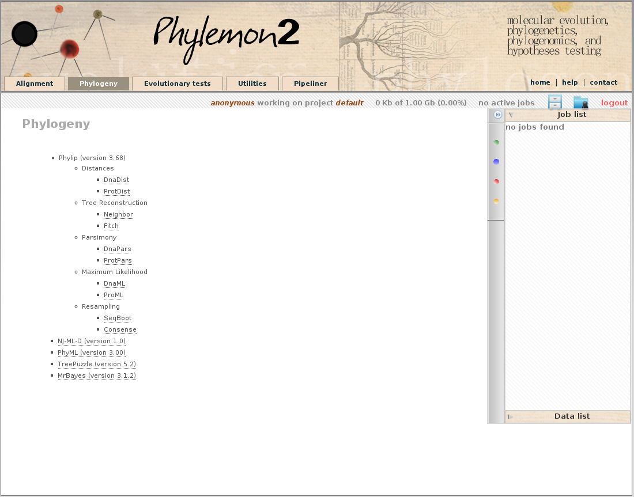This screenshot has width=634, height=497.
Task: Click the help link in header
Action: tap(569, 82)
